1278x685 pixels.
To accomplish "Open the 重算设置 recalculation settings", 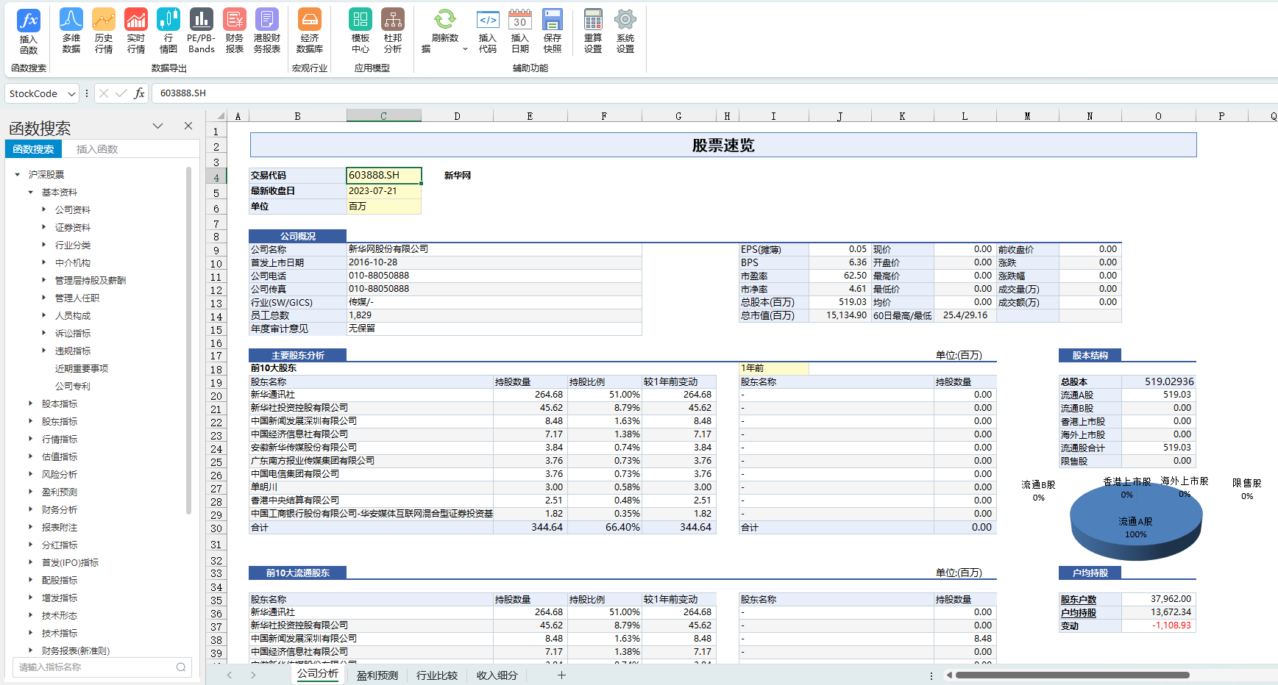I will point(593,32).
